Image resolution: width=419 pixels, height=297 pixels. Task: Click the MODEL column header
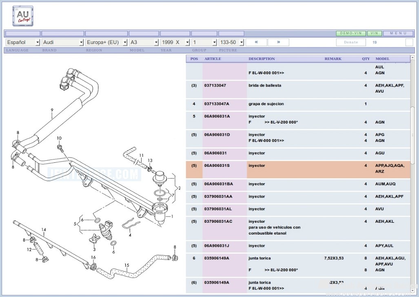[x=382, y=59]
